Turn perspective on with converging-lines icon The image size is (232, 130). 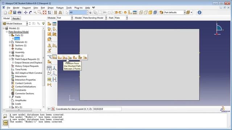click(60, 13)
